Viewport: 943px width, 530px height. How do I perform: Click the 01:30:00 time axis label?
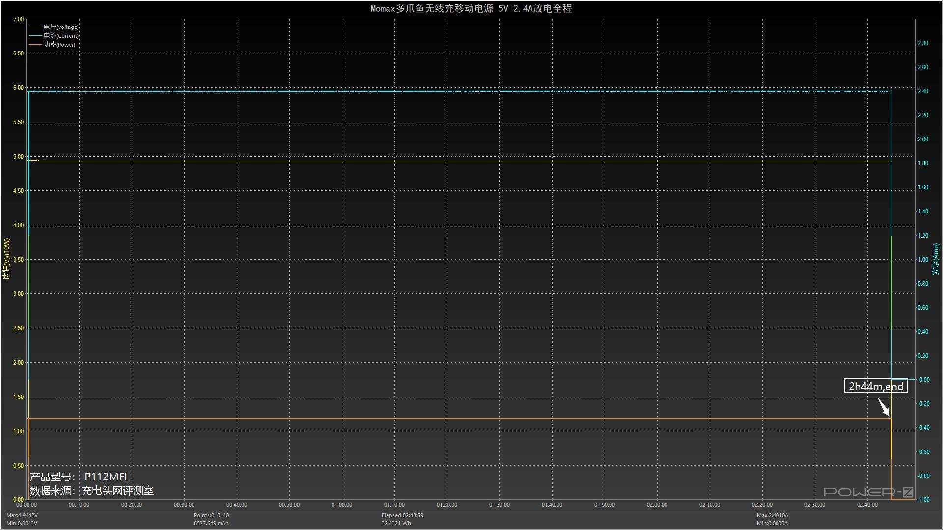(499, 505)
